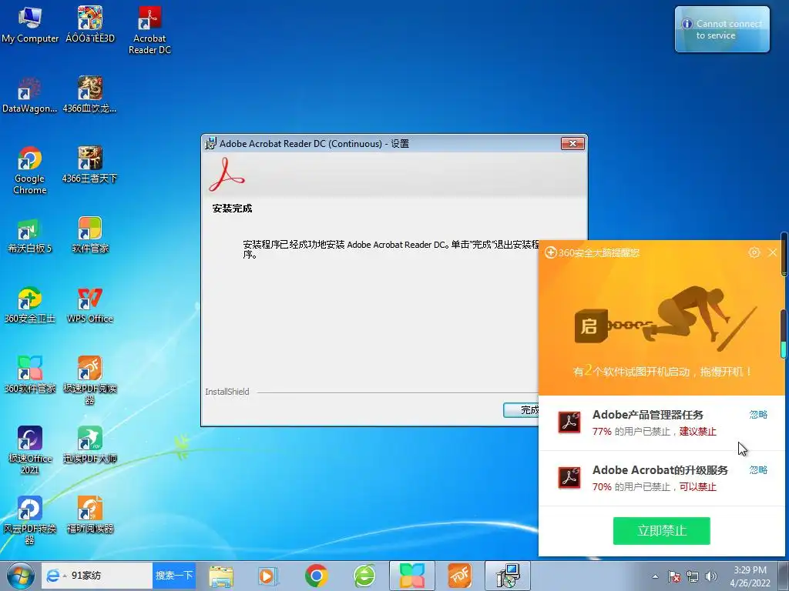The width and height of the screenshot is (789, 591).
Task: Open the 软件管家 desktop shortcut
Action: 89,235
